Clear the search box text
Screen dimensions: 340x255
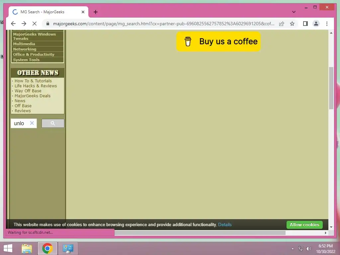pyautogui.click(x=32, y=123)
